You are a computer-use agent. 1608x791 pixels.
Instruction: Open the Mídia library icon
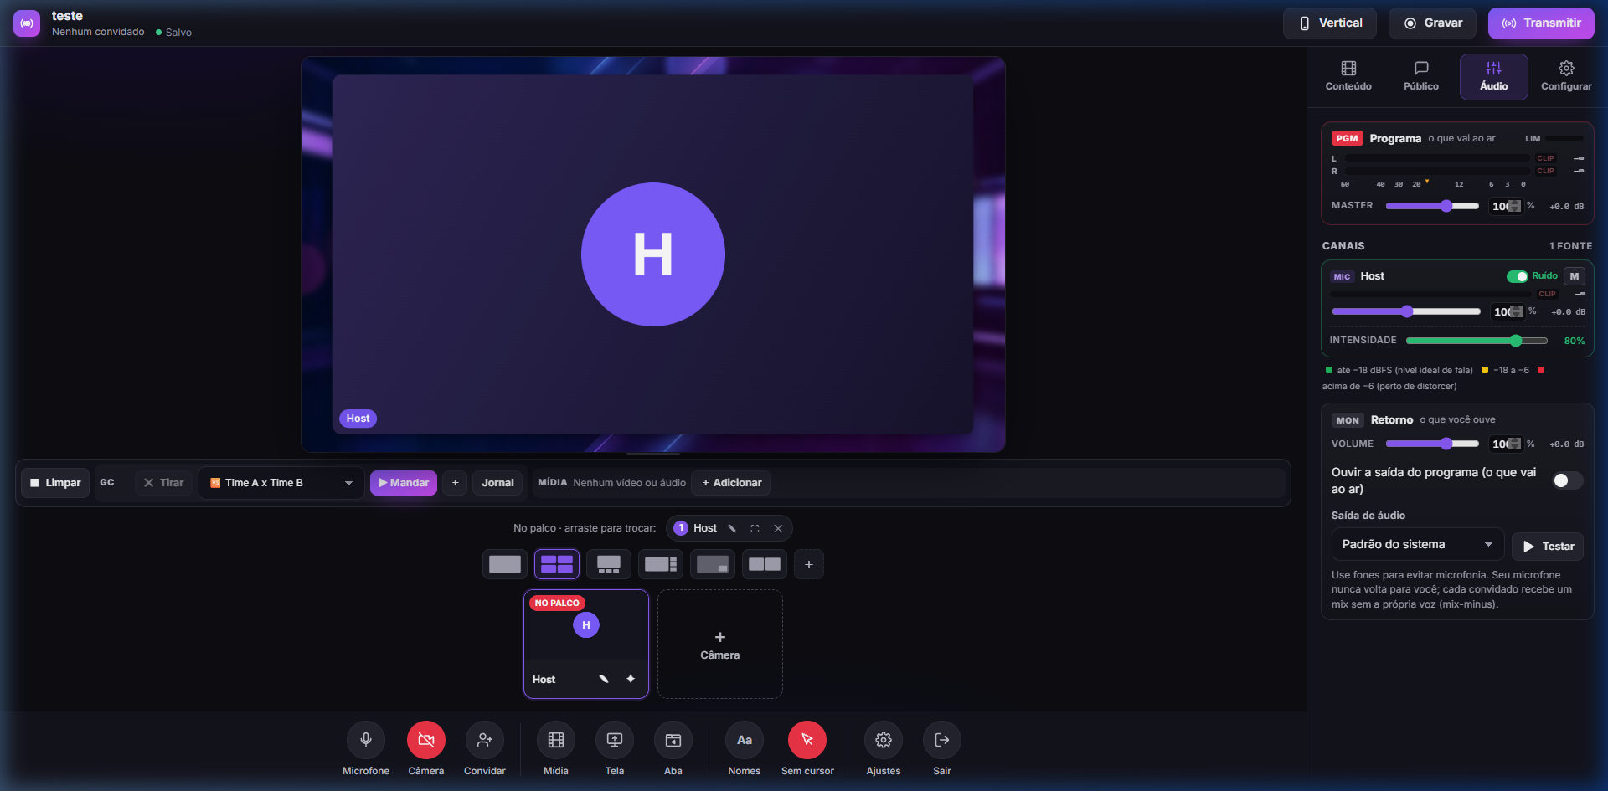click(556, 740)
